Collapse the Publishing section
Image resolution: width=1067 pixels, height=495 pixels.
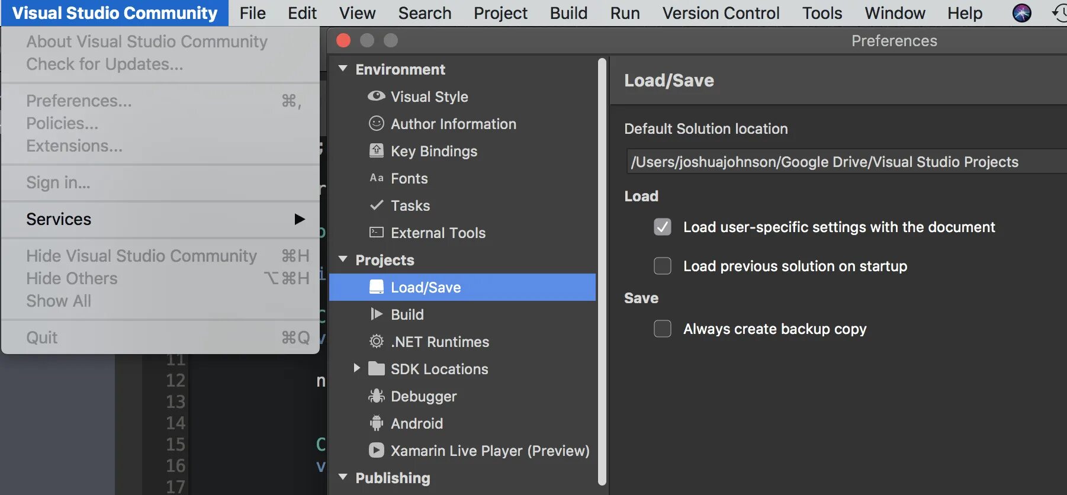tap(343, 477)
